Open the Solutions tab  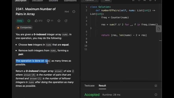point(53,1)
